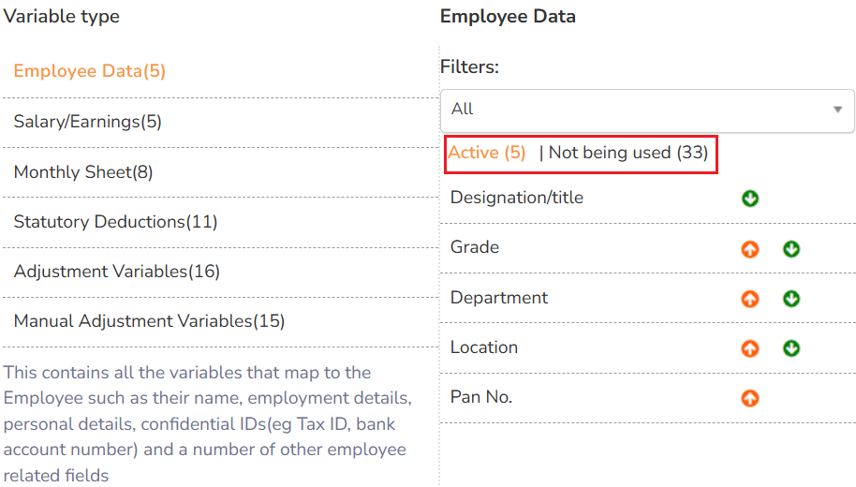856x487 pixels.
Task: Open the Filters 'All' dropdown
Action: pos(646,110)
